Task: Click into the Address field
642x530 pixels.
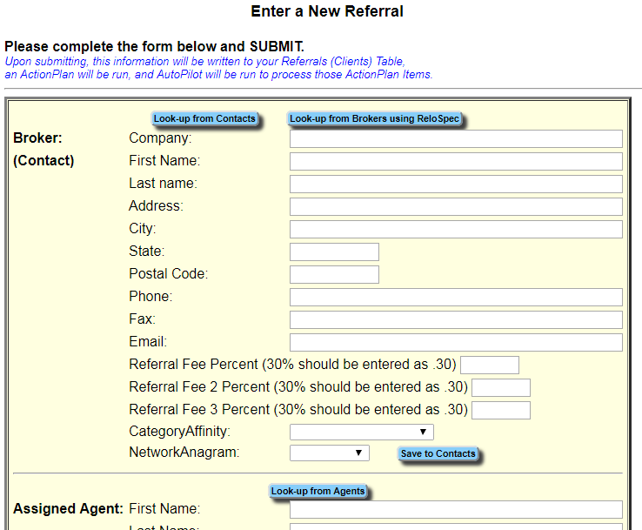Action: (x=456, y=207)
